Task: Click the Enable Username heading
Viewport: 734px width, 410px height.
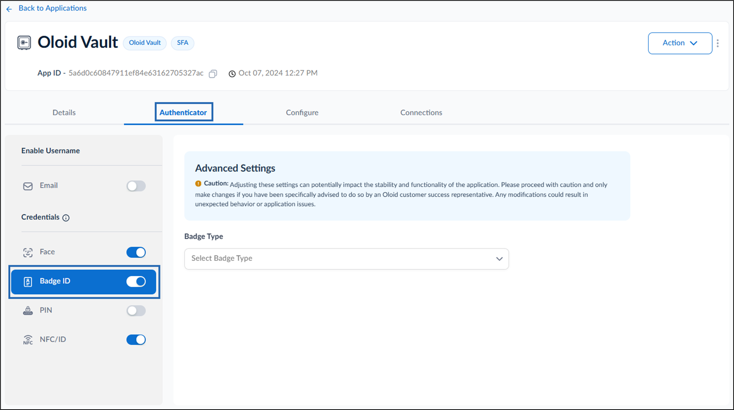Action: click(51, 151)
